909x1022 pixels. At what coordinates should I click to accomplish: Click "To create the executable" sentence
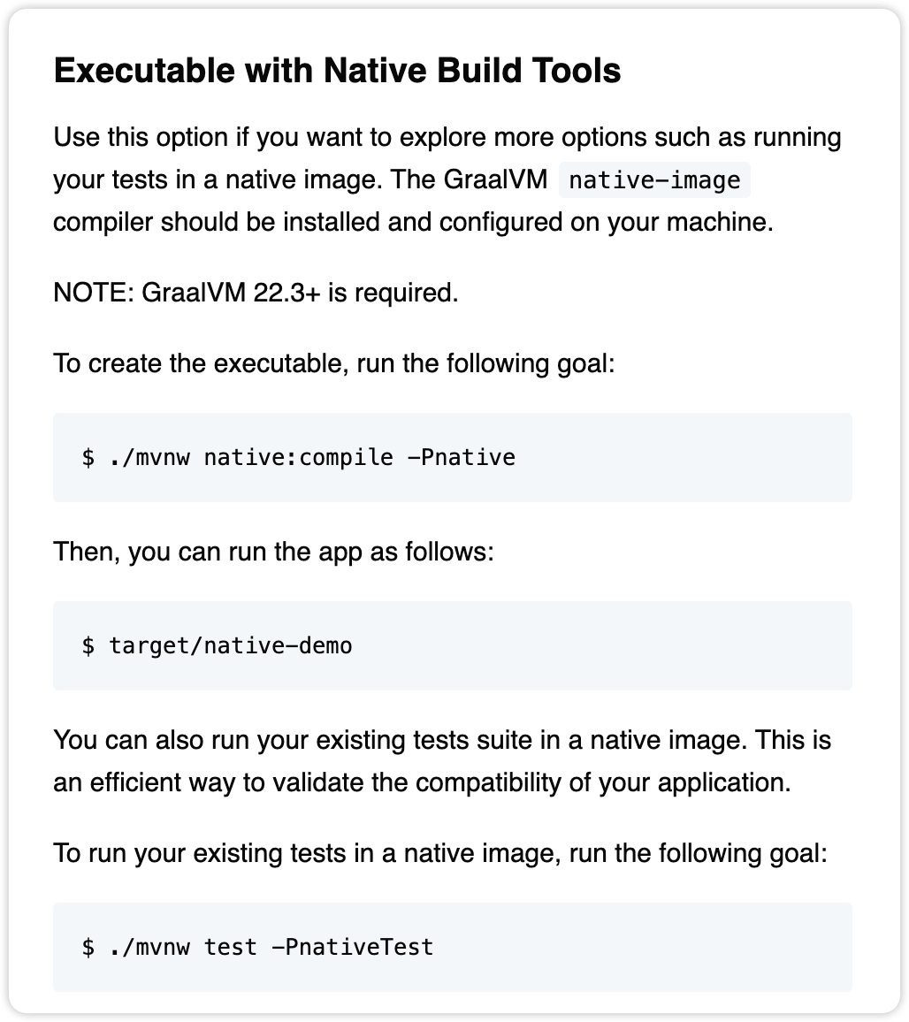click(334, 363)
